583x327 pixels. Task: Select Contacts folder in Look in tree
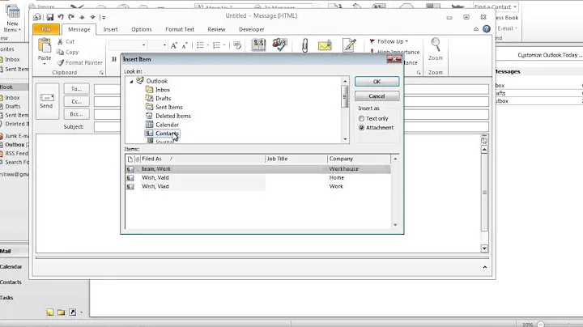coord(167,134)
